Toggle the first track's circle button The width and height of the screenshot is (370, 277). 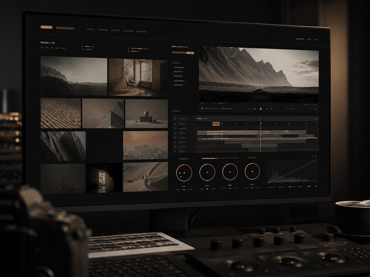pos(175,124)
